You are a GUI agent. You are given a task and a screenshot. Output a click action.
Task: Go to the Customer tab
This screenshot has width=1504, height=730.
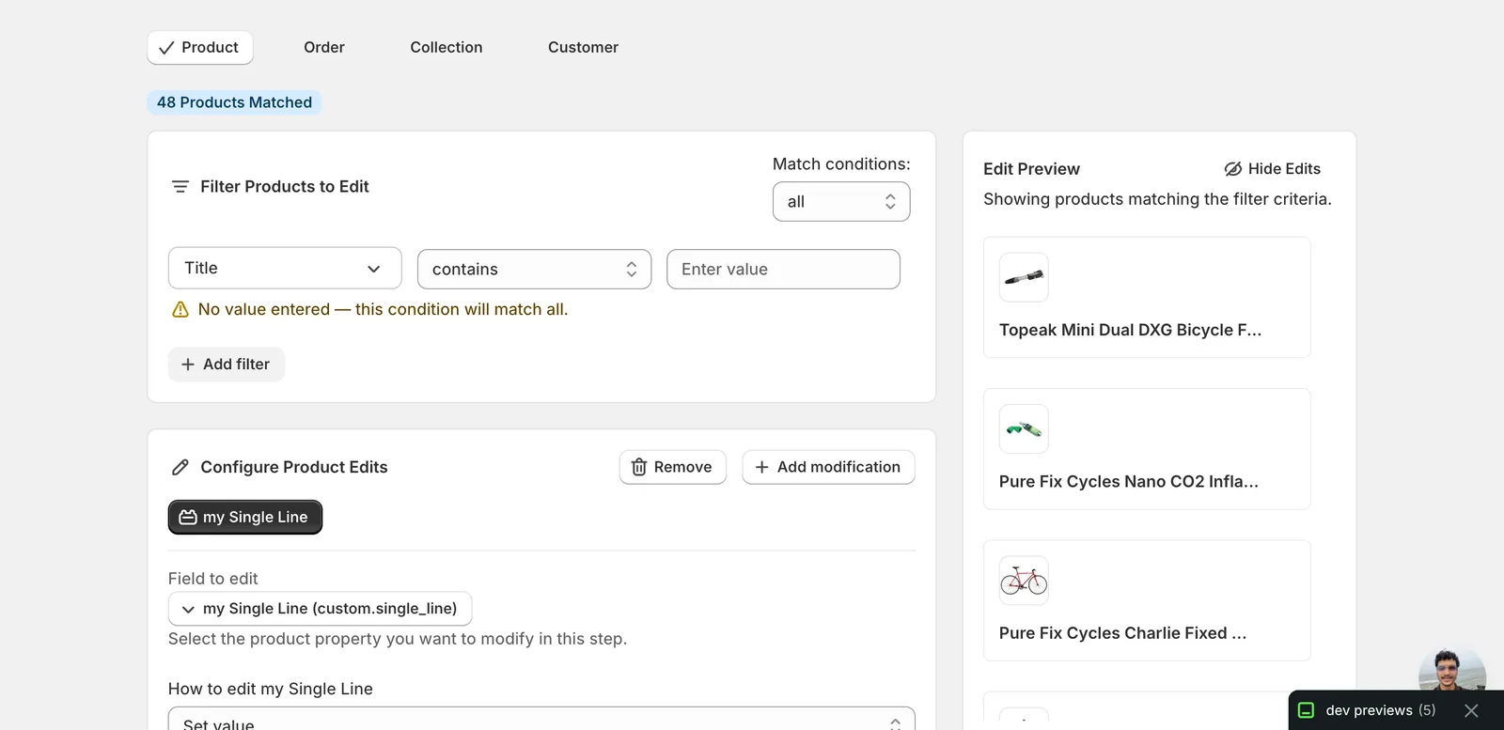click(583, 48)
